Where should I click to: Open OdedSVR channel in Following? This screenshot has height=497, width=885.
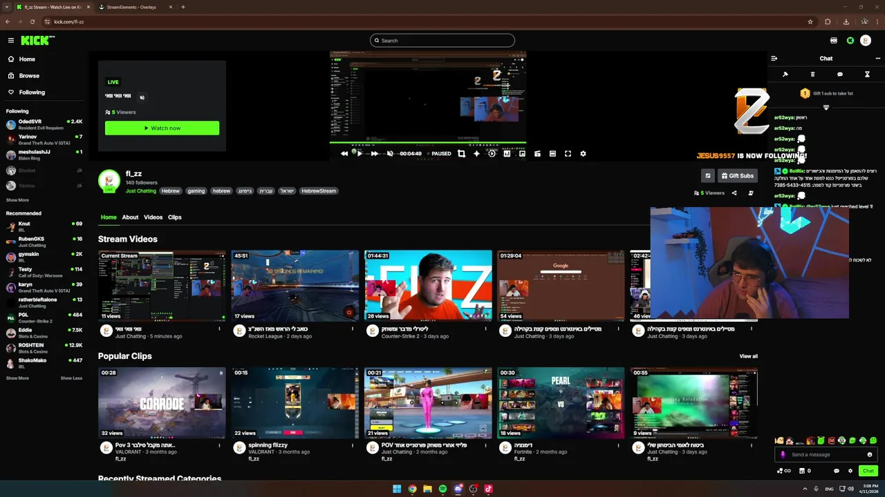44,124
